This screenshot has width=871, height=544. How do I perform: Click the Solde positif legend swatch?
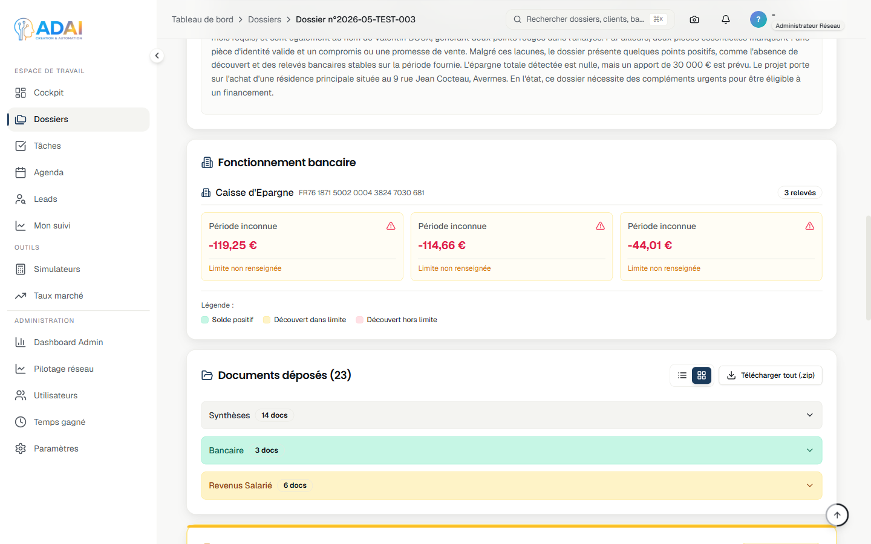[x=205, y=320]
